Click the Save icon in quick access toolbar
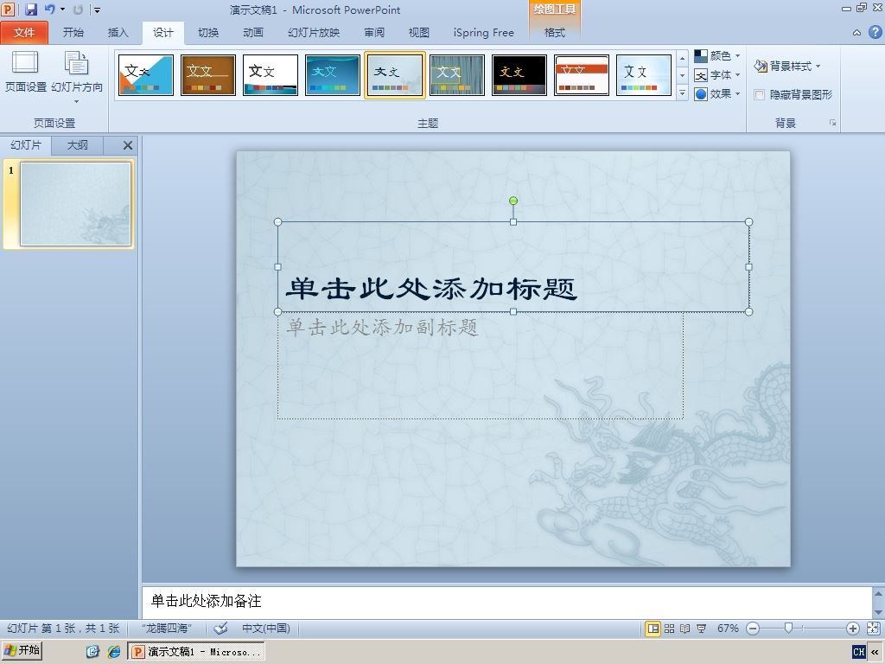Viewport: 885px width, 664px height. pos(31,9)
